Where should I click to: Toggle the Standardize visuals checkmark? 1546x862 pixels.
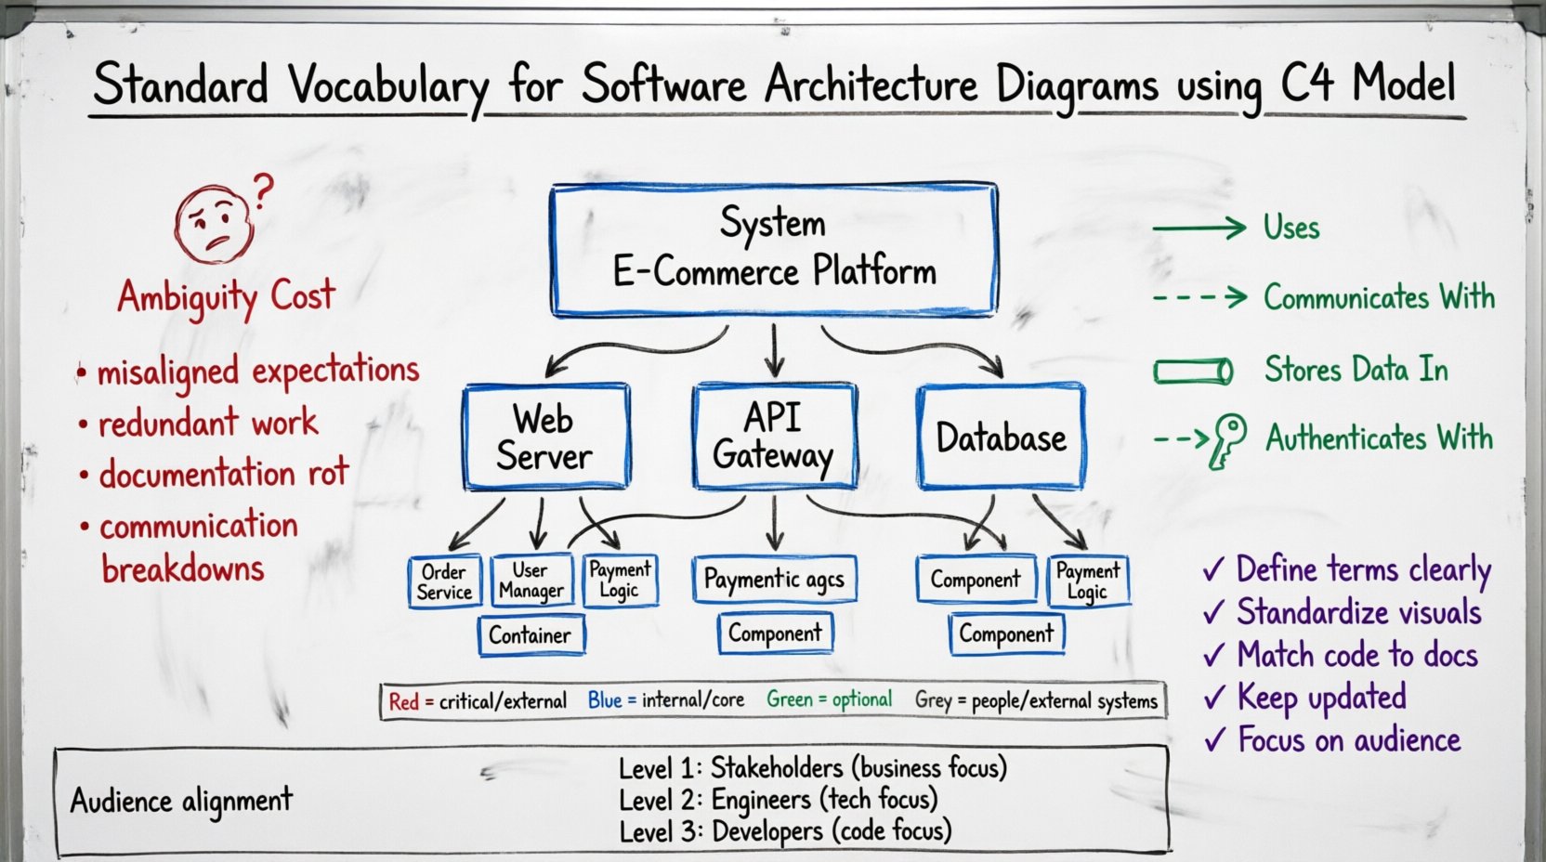1212,612
